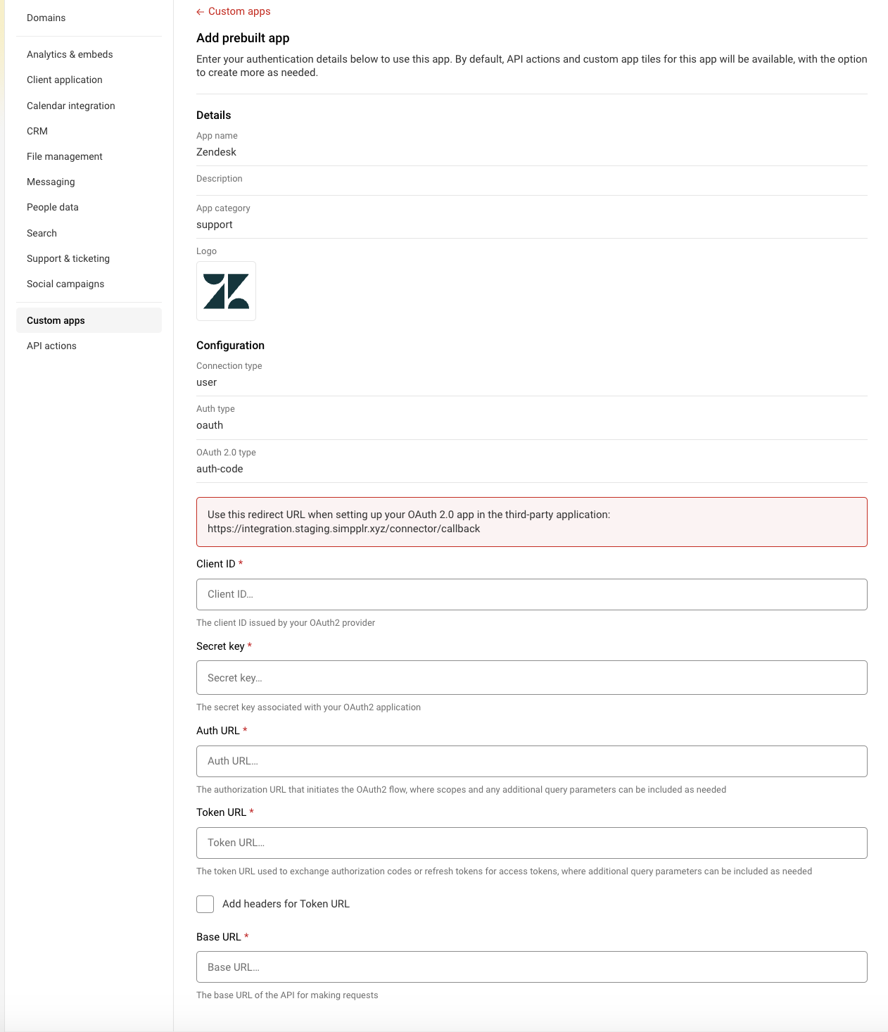This screenshot has width=888, height=1032.
Task: Click into the Auth URL field
Action: coord(531,761)
